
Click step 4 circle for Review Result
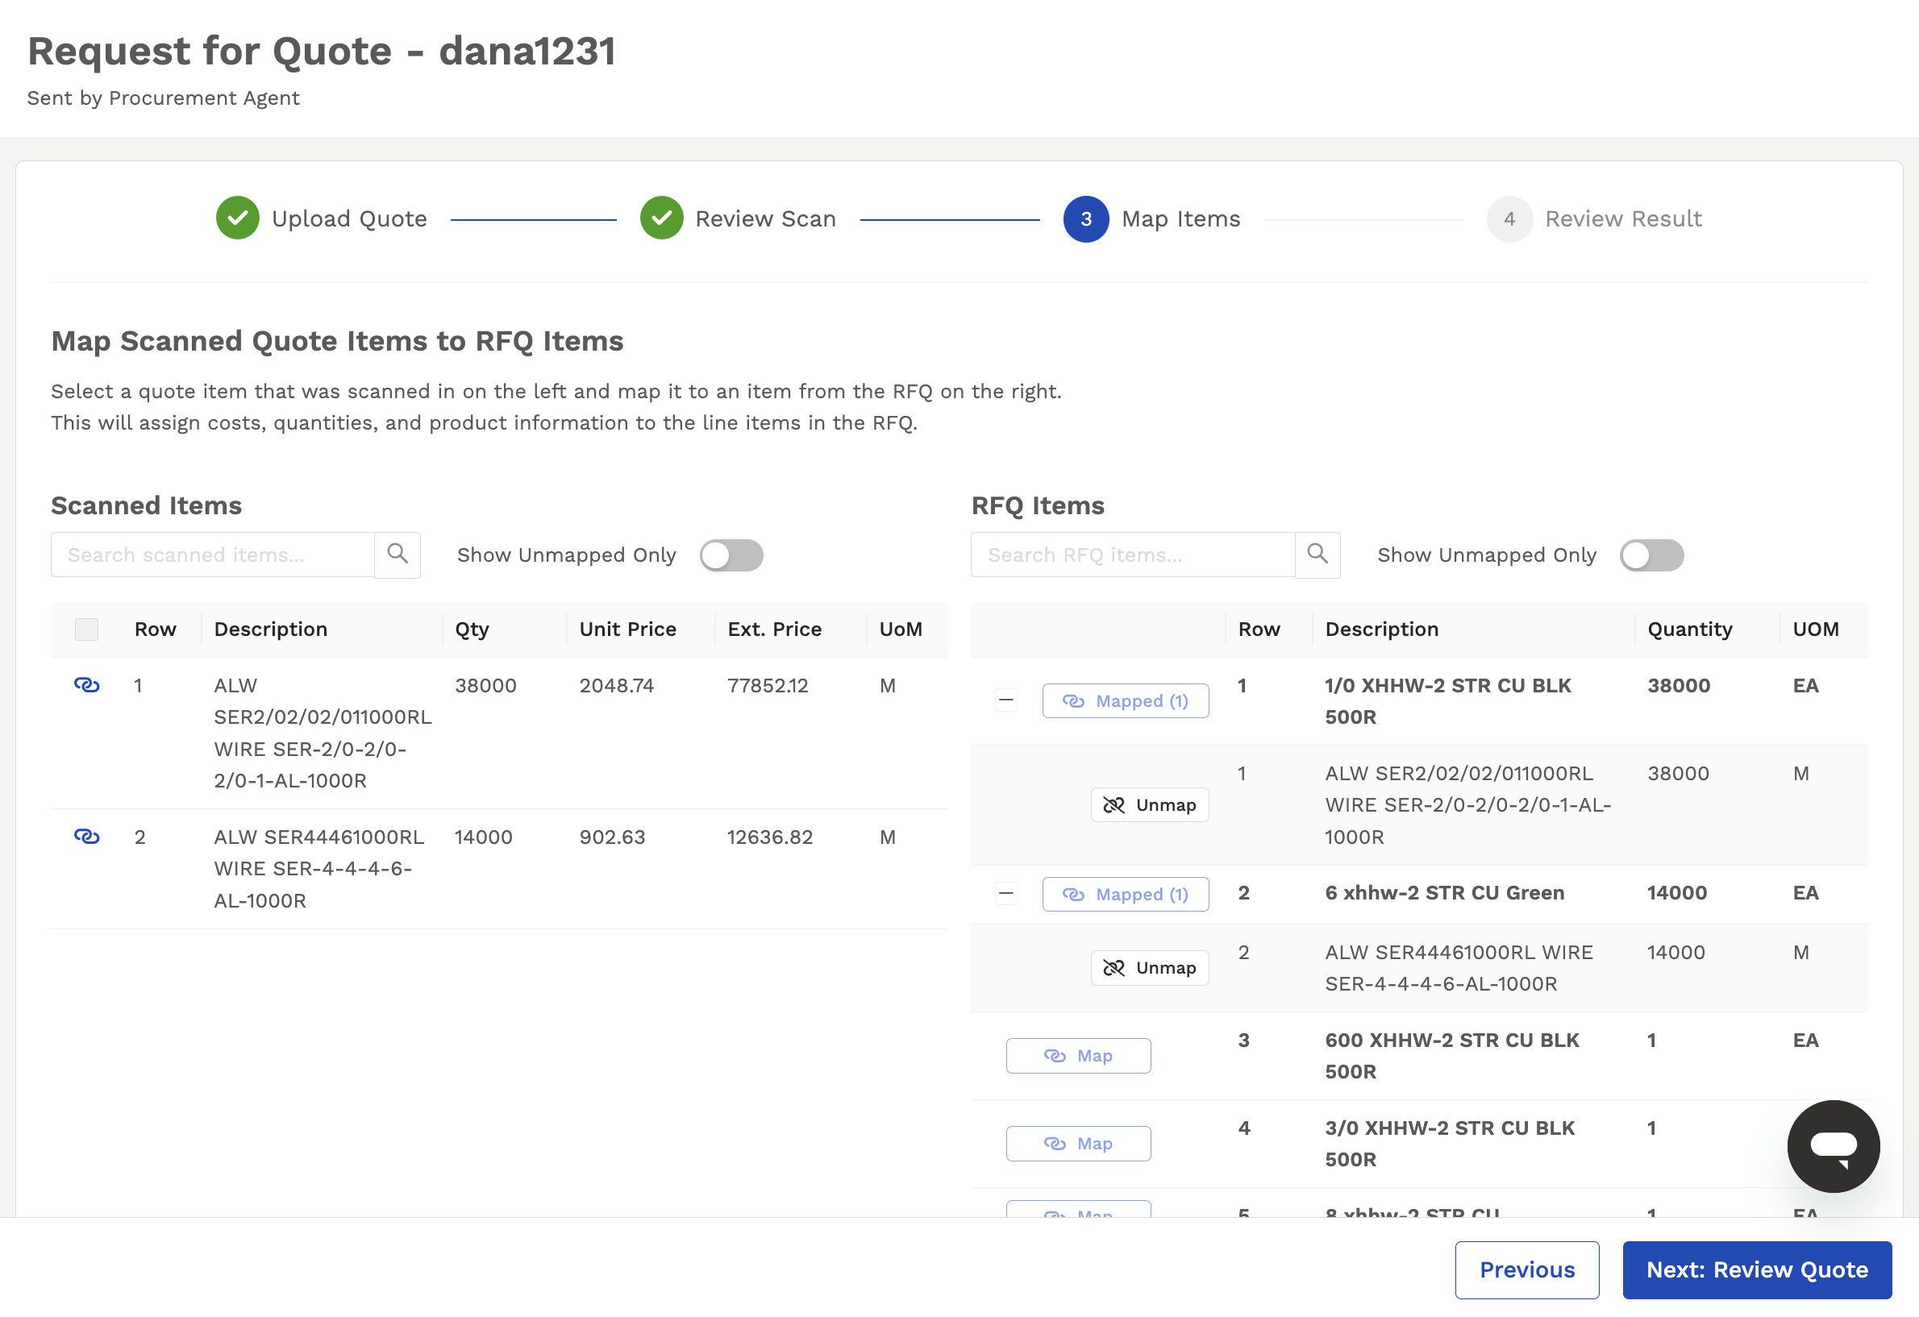coord(1509,218)
